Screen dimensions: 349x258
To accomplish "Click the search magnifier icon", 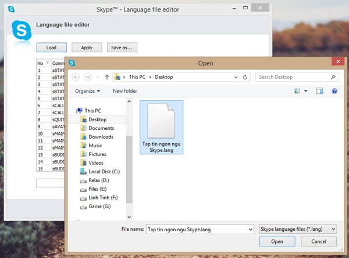I will click(333, 77).
